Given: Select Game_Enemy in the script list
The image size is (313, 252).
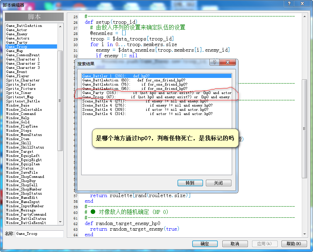Looking at the screenshot, I should (17, 34).
